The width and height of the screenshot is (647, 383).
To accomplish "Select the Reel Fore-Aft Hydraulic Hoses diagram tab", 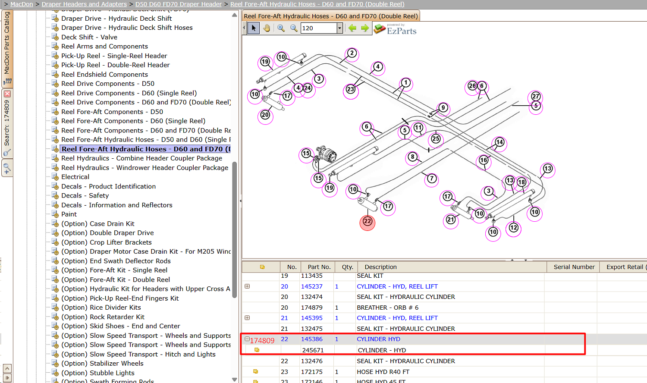I will 331,16.
